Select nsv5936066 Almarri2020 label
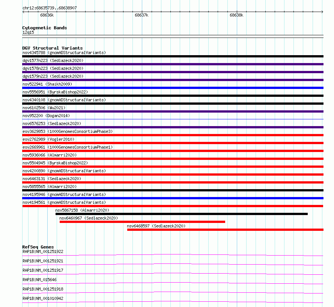 pyautogui.click(x=50, y=155)
